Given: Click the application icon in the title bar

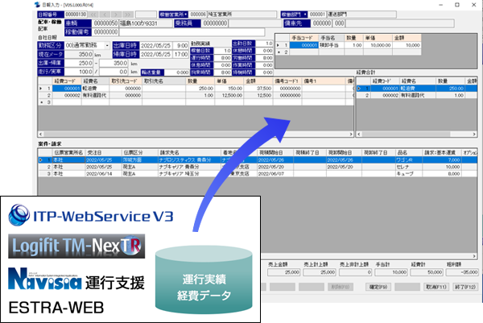Looking at the screenshot, I should tap(37, 5).
